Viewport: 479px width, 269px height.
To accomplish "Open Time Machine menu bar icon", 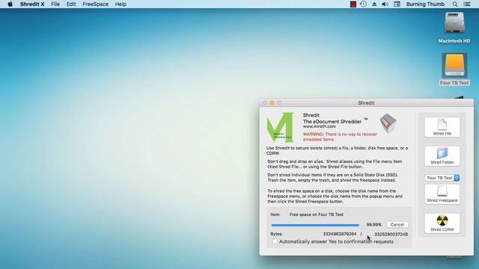I will click(x=363, y=4).
